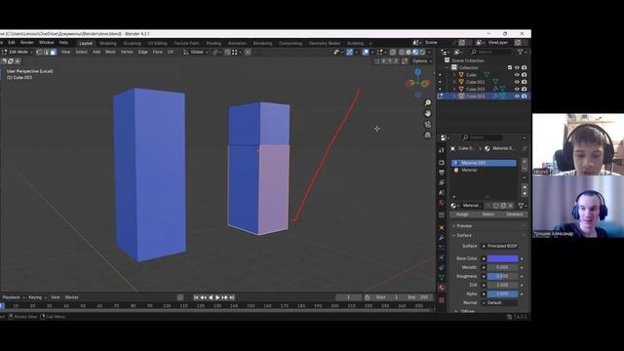The image size is (624, 351).
Task: Click the material Deselect button
Action: pyautogui.click(x=515, y=214)
